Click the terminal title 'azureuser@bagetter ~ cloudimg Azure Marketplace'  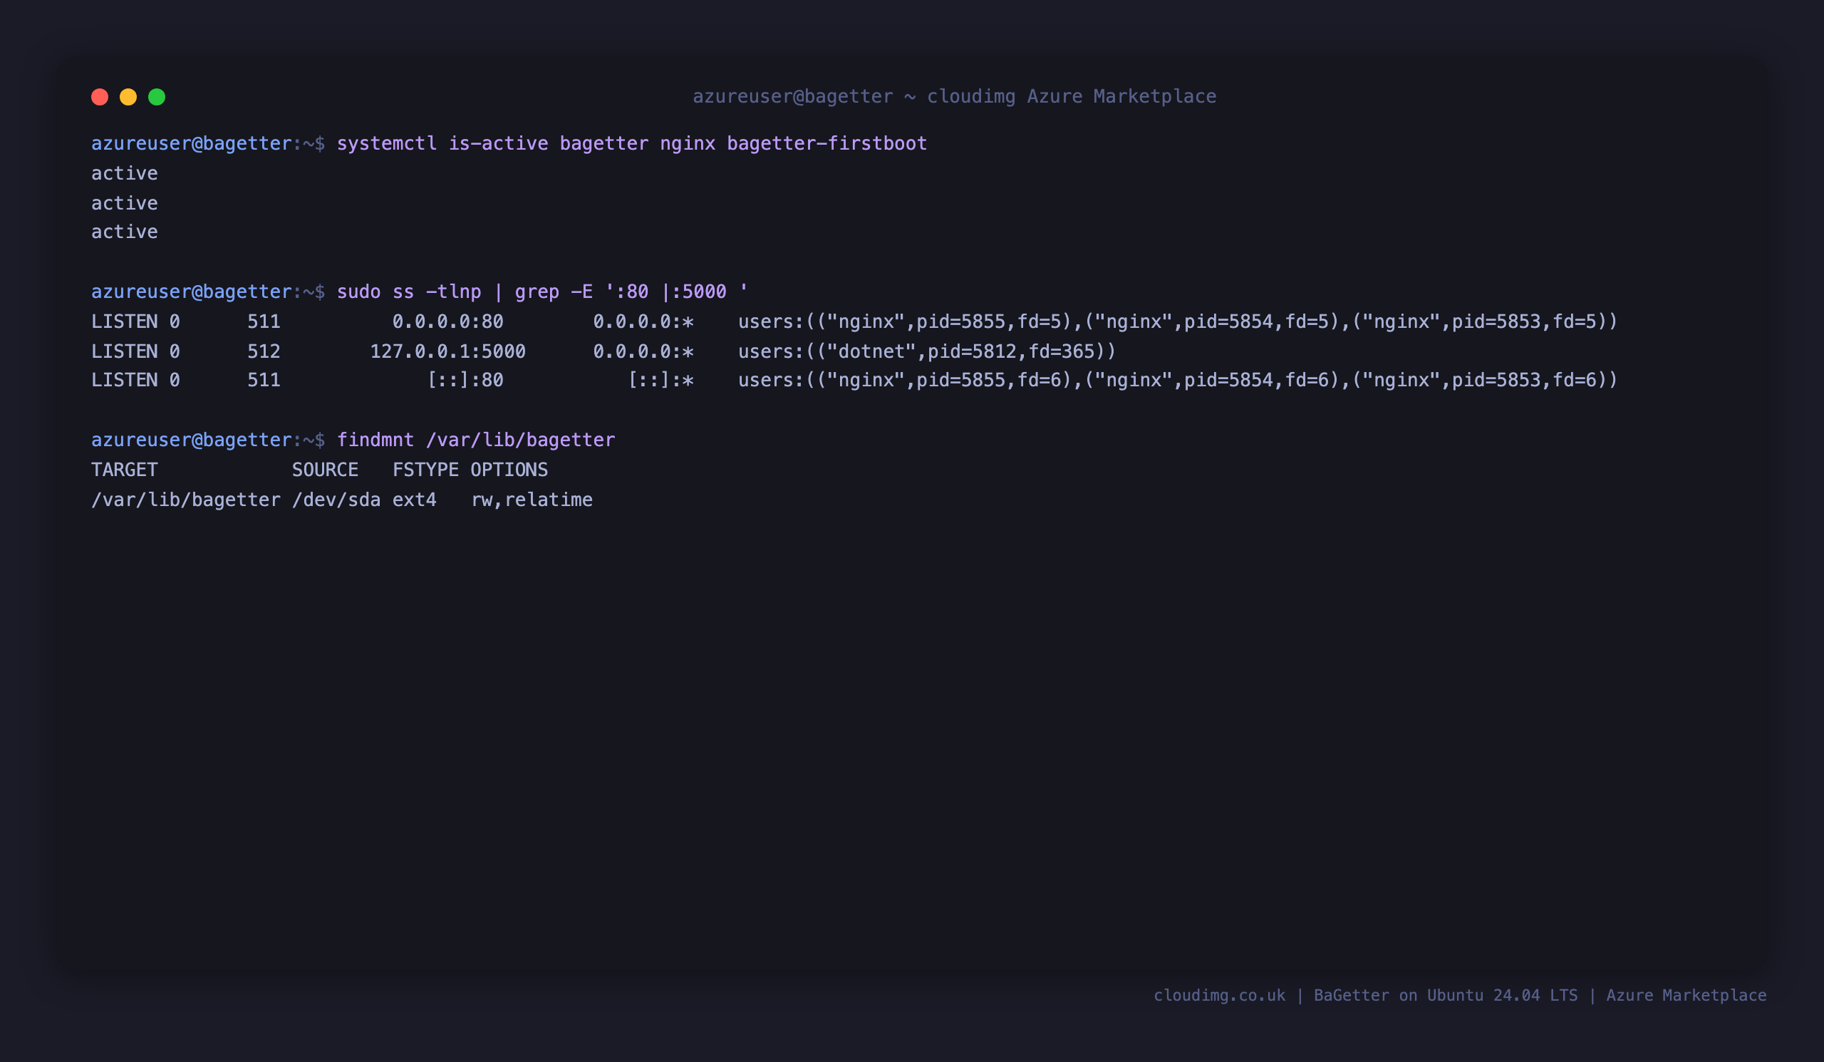coord(954,96)
